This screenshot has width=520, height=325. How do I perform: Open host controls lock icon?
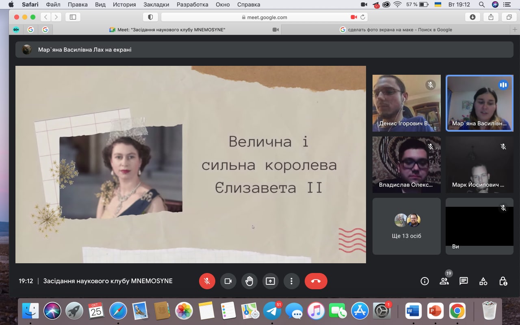(503, 281)
